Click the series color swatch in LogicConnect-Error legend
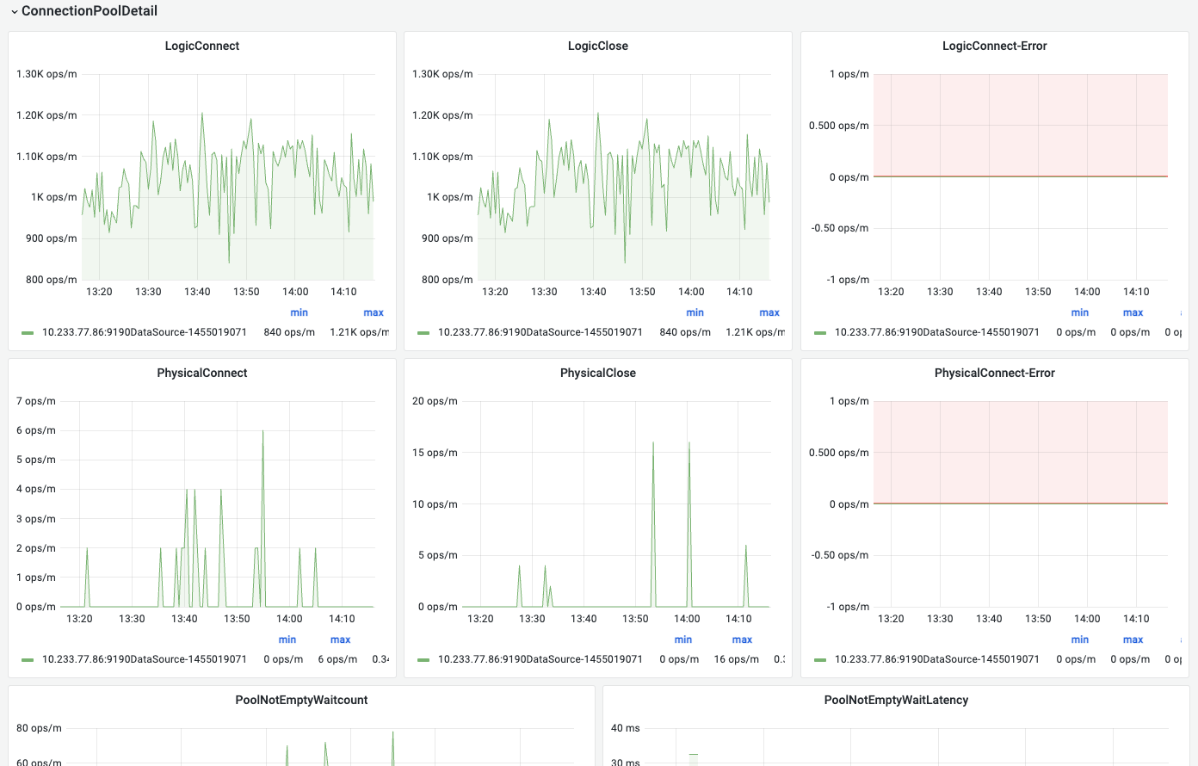 [820, 333]
